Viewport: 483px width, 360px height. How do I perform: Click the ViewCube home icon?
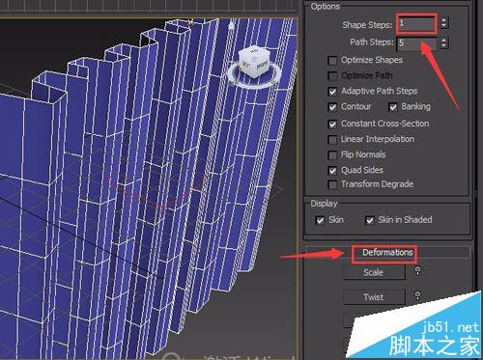pos(231,26)
